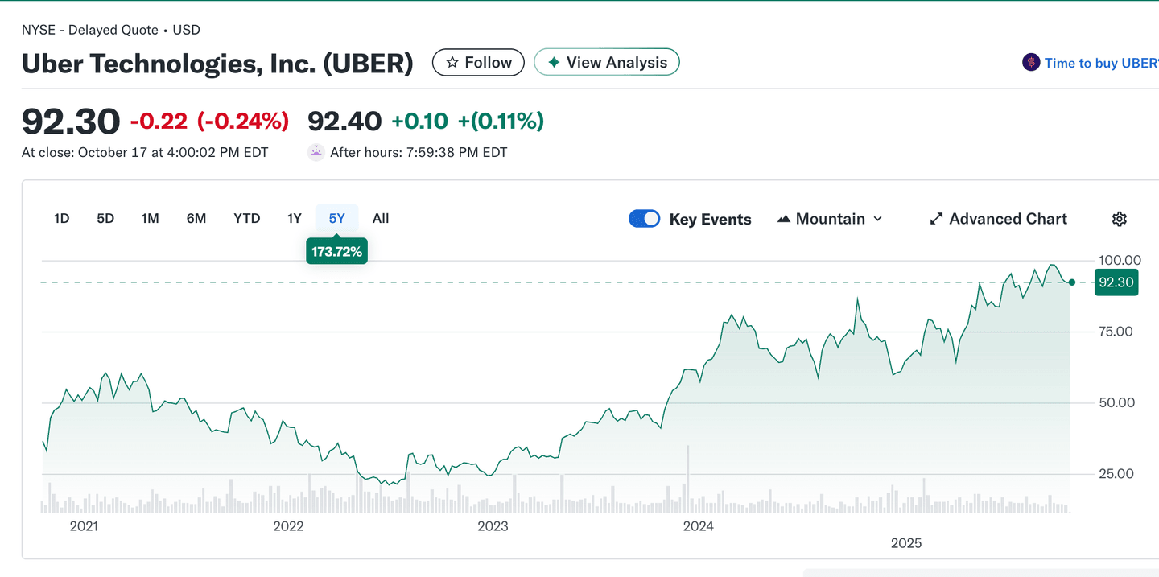Click the diamond icon beside View Analysis
The image size is (1159, 577).
(x=554, y=62)
